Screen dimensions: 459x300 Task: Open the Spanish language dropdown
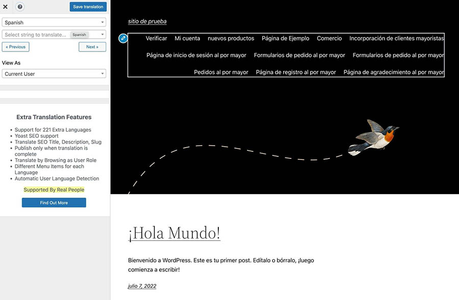(x=54, y=22)
